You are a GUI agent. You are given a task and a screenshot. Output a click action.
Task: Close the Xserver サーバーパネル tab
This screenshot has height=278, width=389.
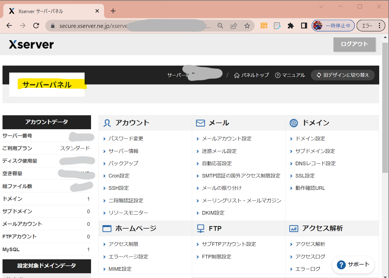coord(97,11)
